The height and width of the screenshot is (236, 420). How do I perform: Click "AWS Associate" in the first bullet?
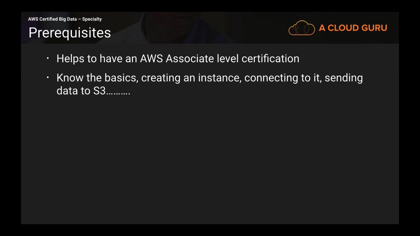tap(177, 59)
